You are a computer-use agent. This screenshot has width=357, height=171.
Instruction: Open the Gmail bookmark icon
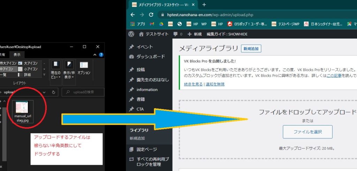[152, 24]
